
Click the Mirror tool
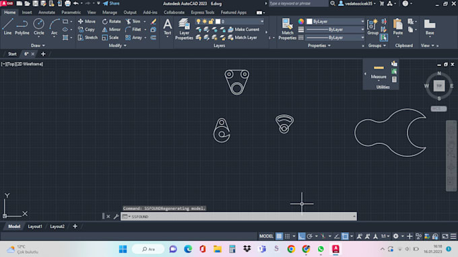(x=111, y=30)
